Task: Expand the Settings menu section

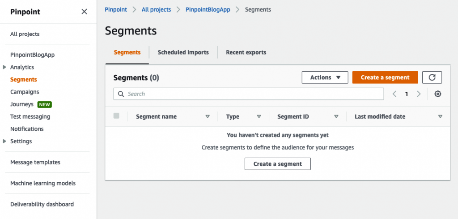Action: tap(4, 141)
